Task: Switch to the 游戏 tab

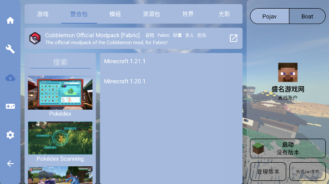Action: [43, 14]
